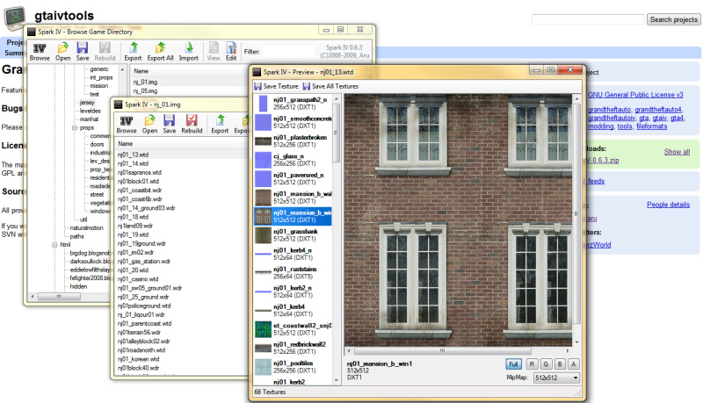703x403 pixels.
Task: Toggle B blue channel button
Action: (560, 364)
